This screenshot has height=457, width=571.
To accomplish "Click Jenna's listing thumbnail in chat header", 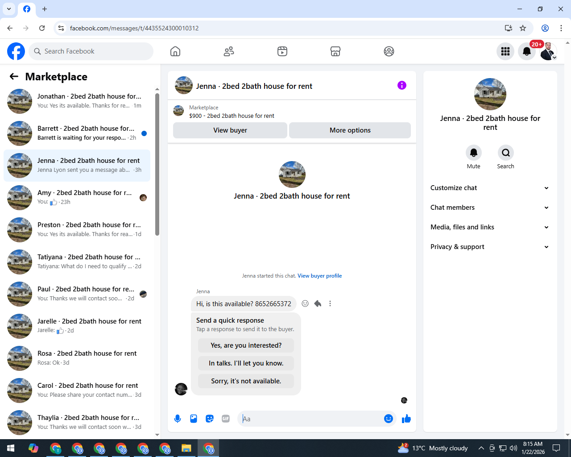I will tap(184, 85).
